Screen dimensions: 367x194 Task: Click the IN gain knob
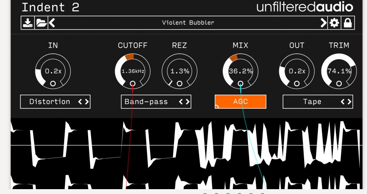click(x=53, y=71)
